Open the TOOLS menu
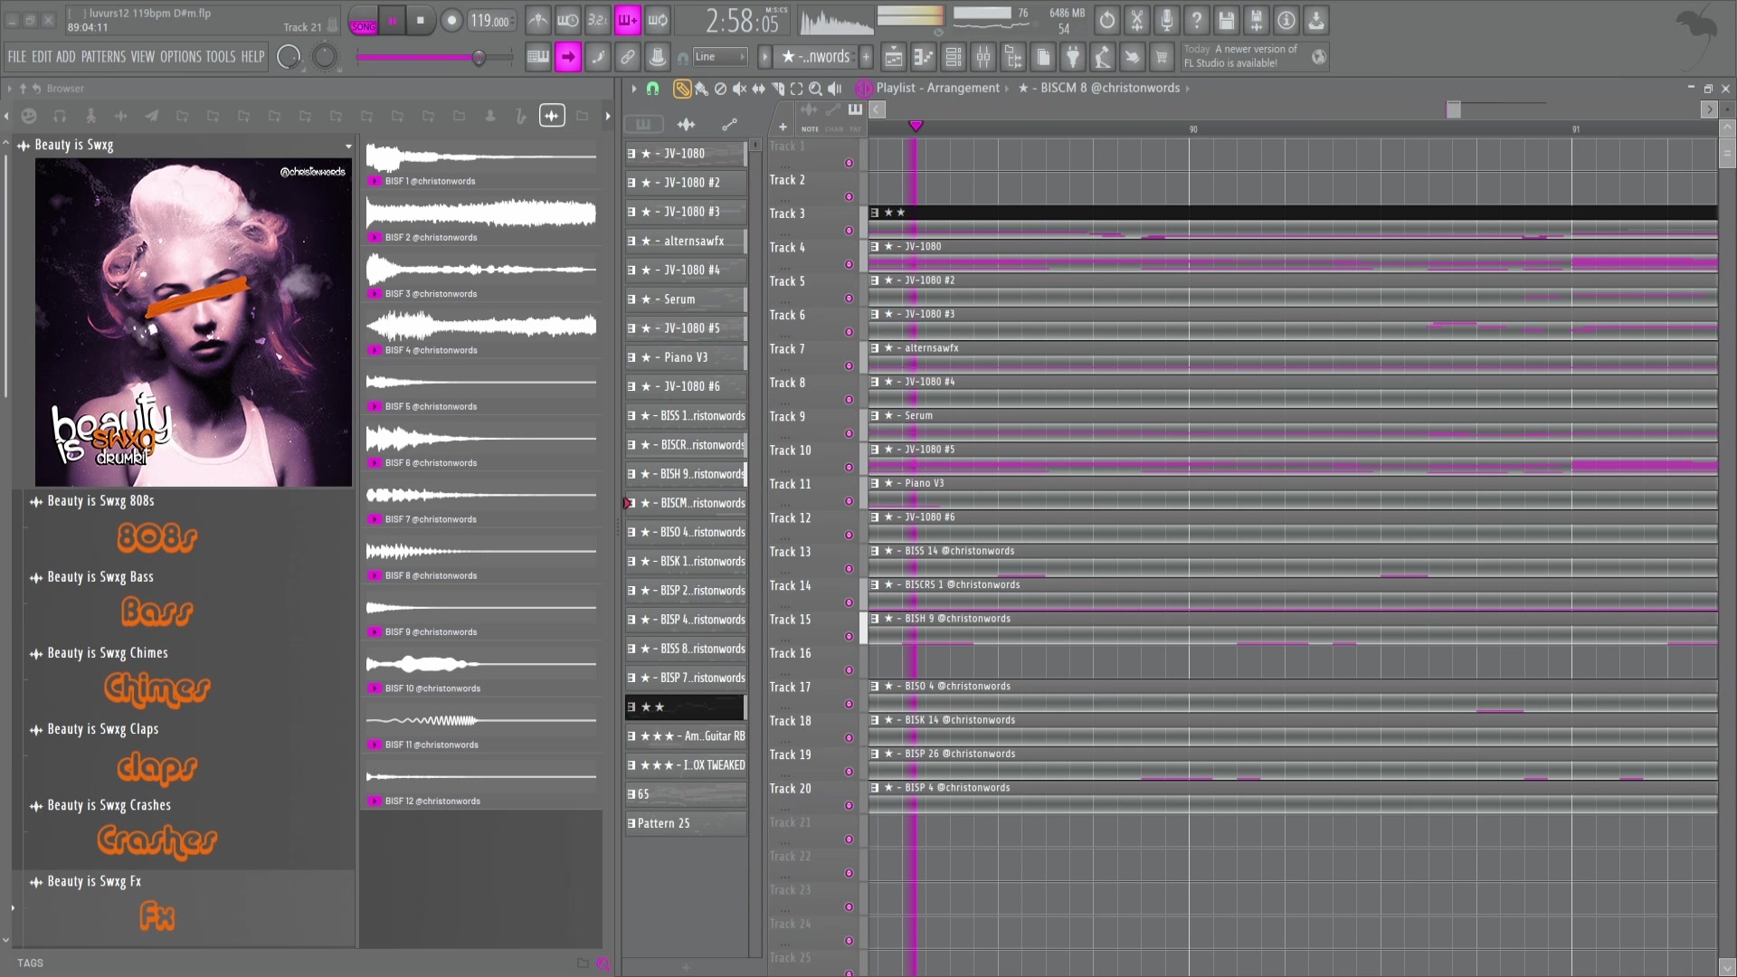Image resolution: width=1737 pixels, height=977 pixels. coord(221,57)
